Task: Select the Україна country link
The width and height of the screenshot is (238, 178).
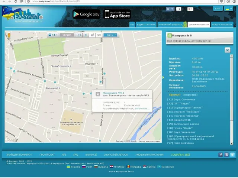Action: (x=73, y=167)
